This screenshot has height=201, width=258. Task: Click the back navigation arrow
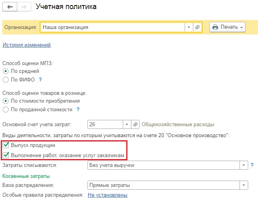(10, 7)
